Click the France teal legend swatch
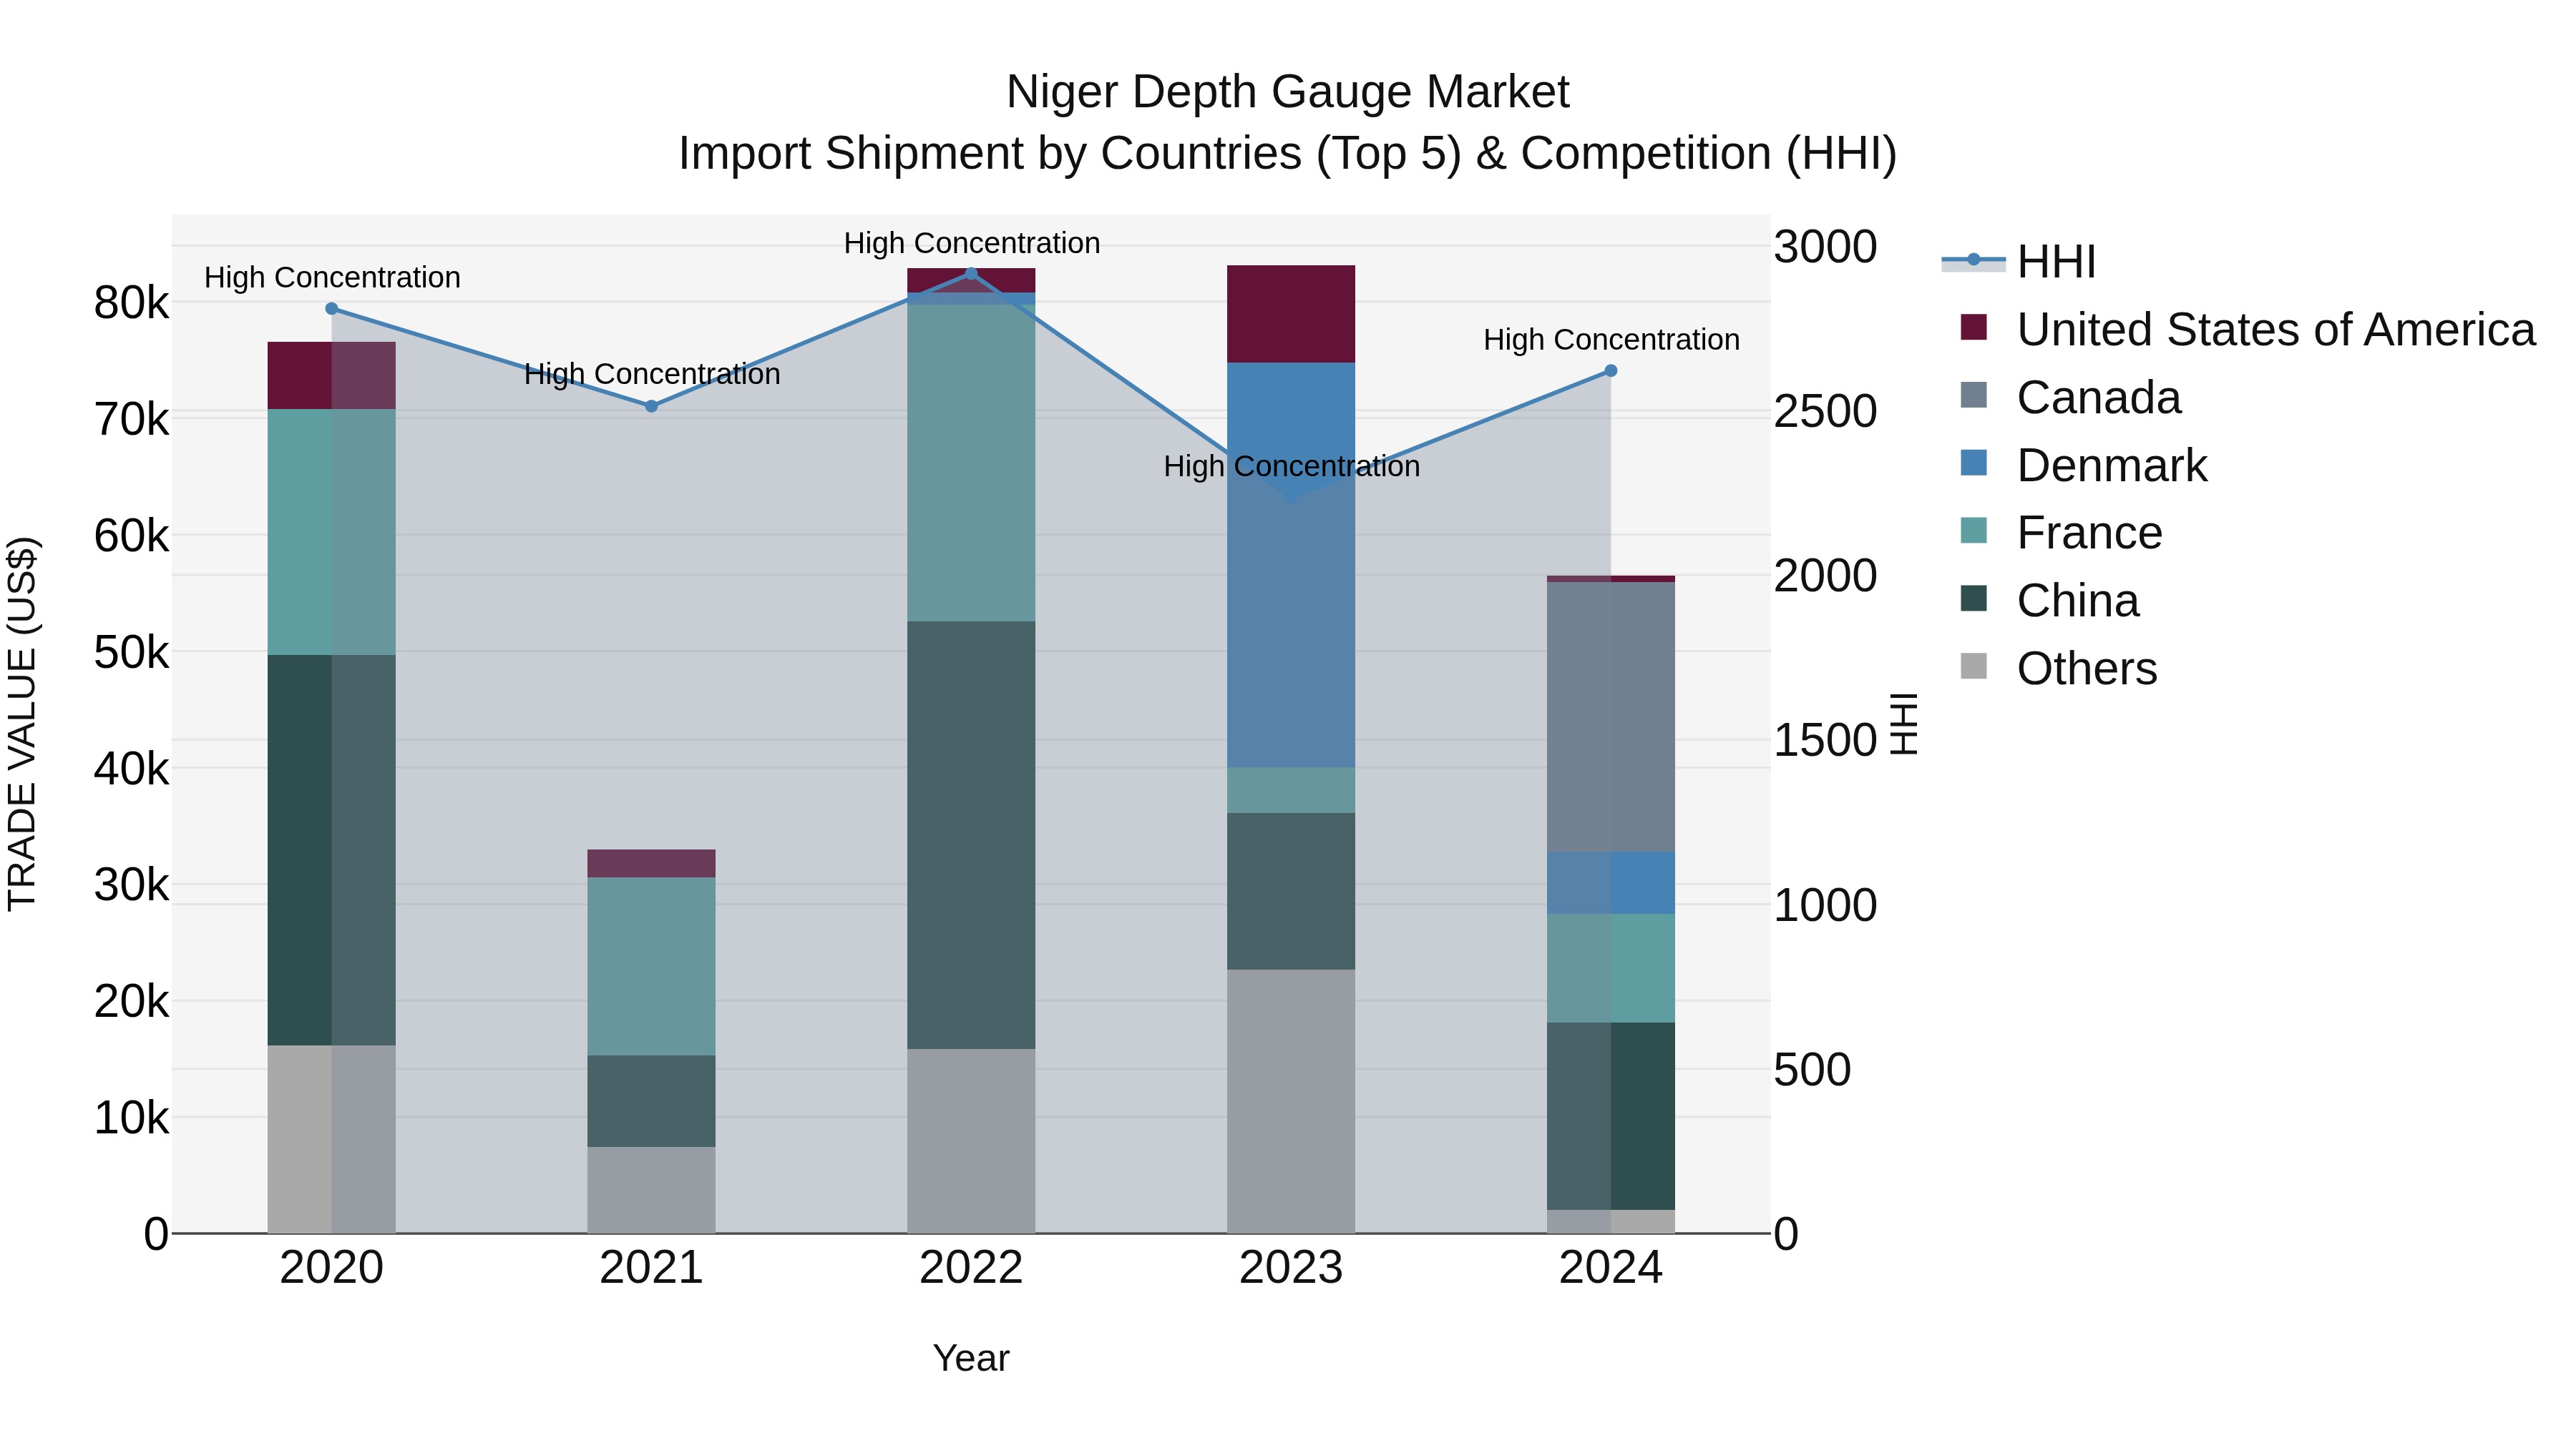The image size is (2576, 1448). coord(1974,531)
